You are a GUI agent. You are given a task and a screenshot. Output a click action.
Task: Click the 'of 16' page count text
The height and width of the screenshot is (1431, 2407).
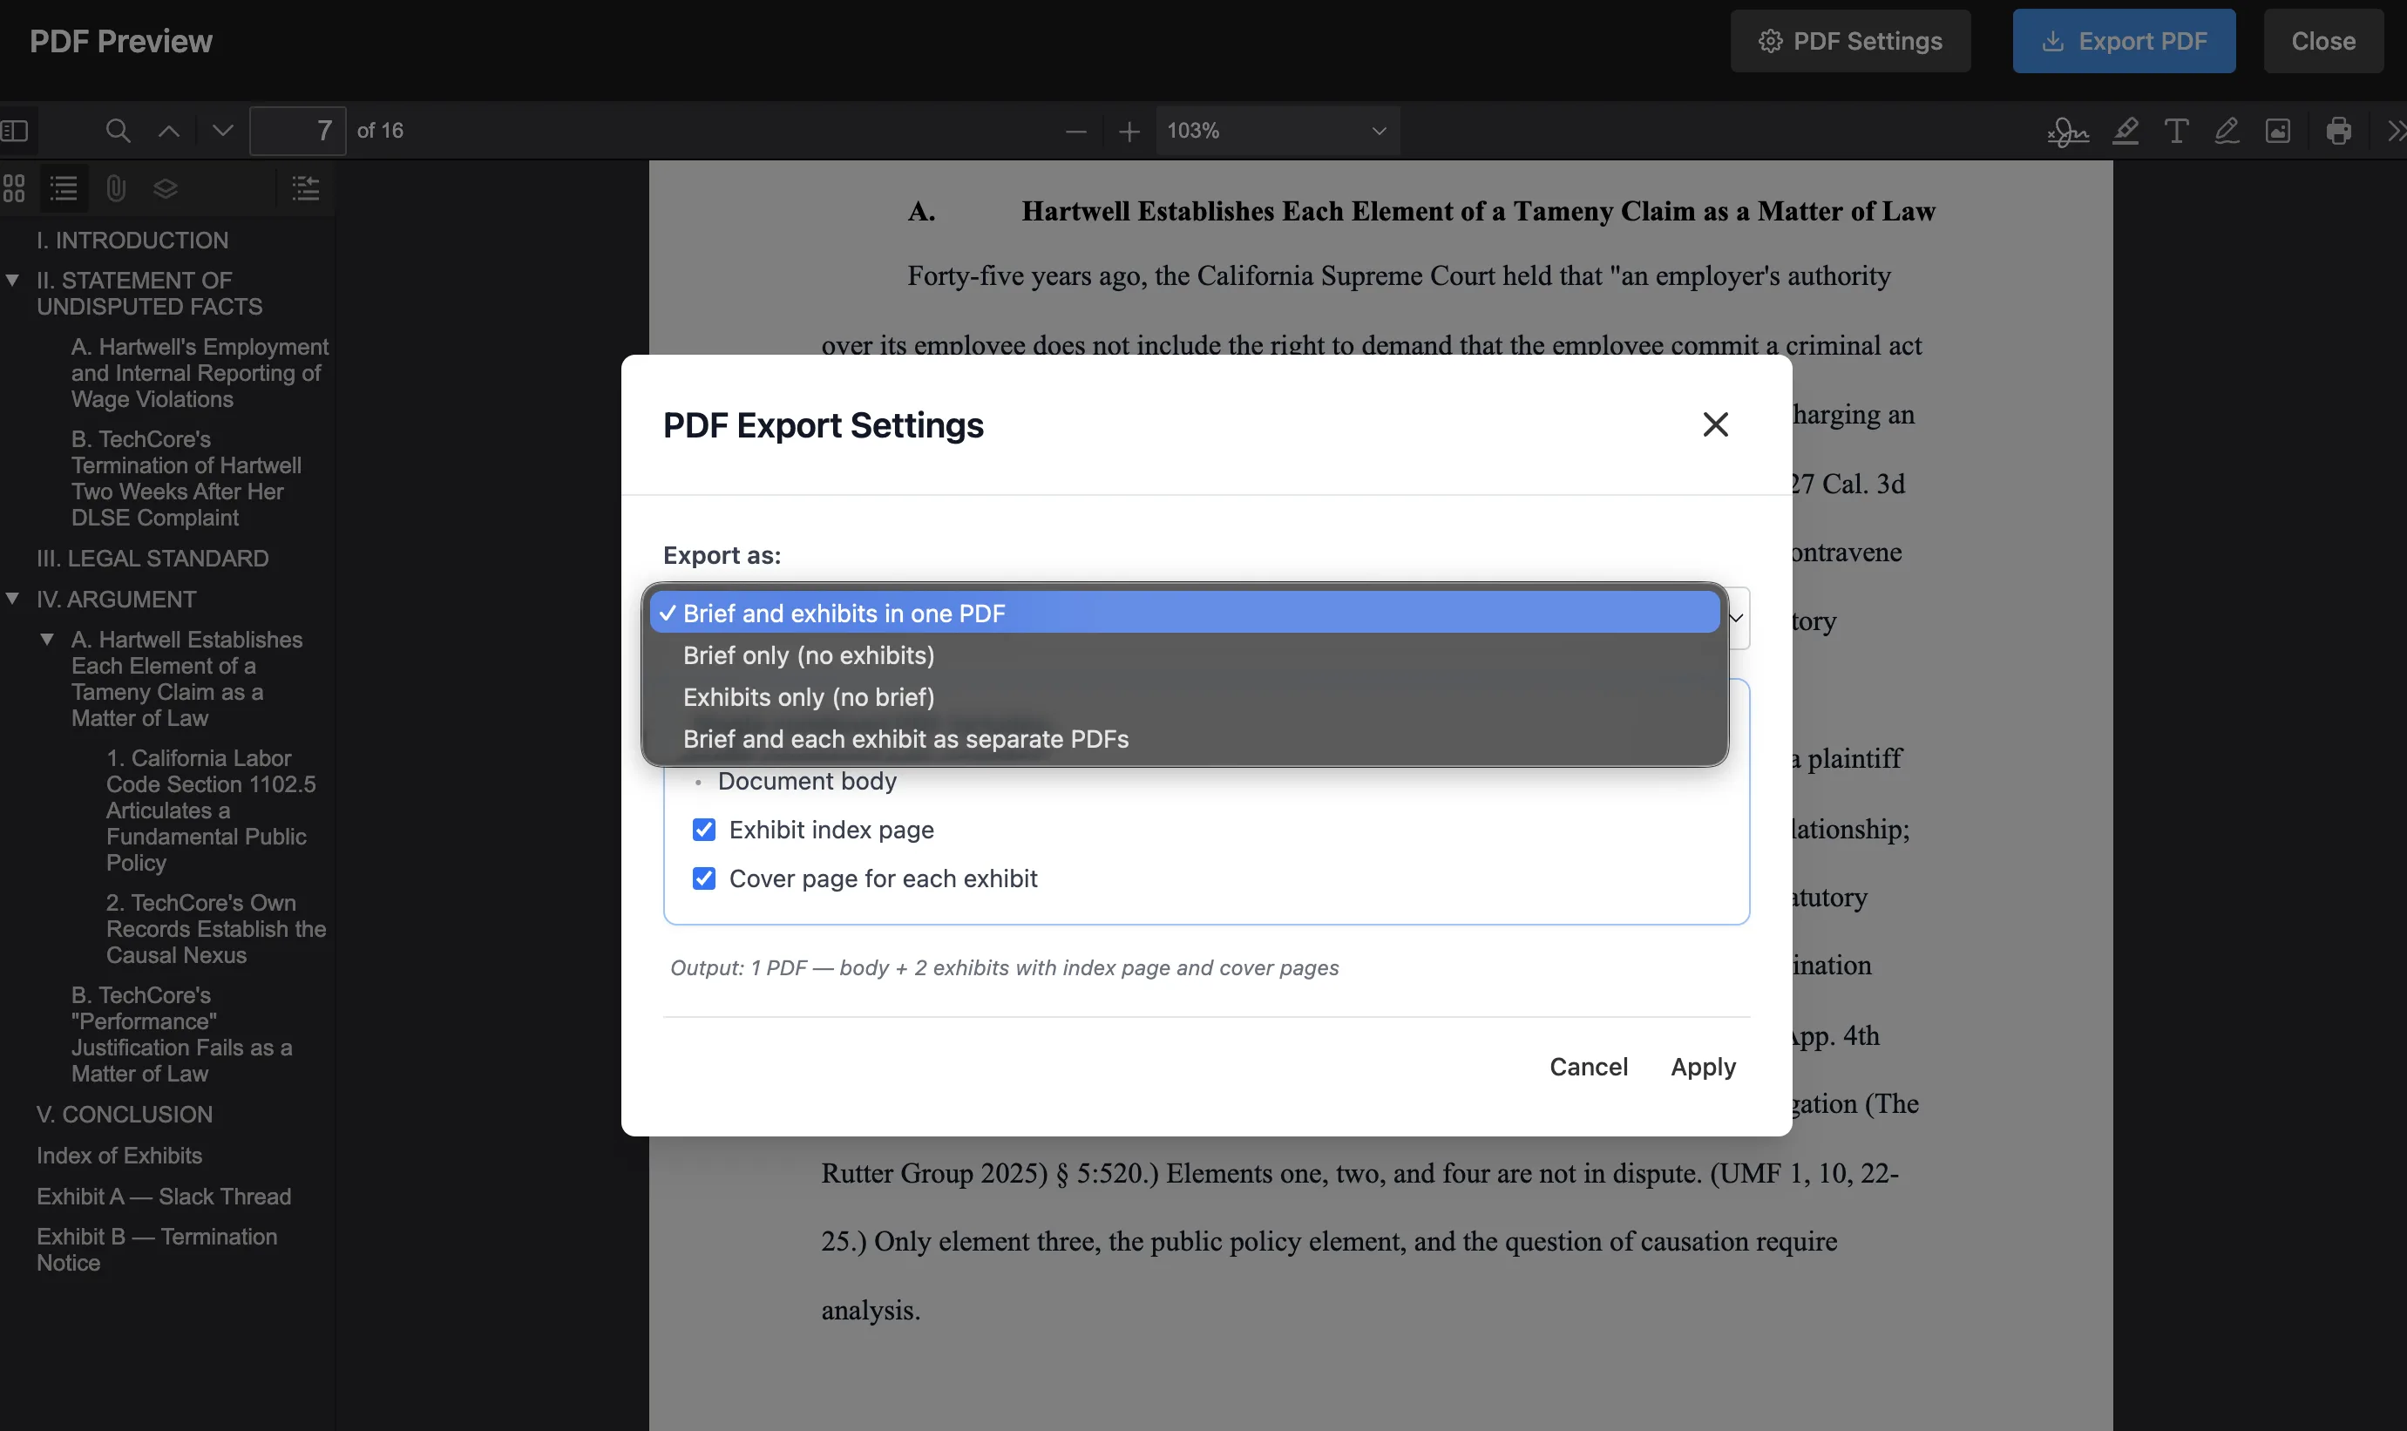pos(380,130)
